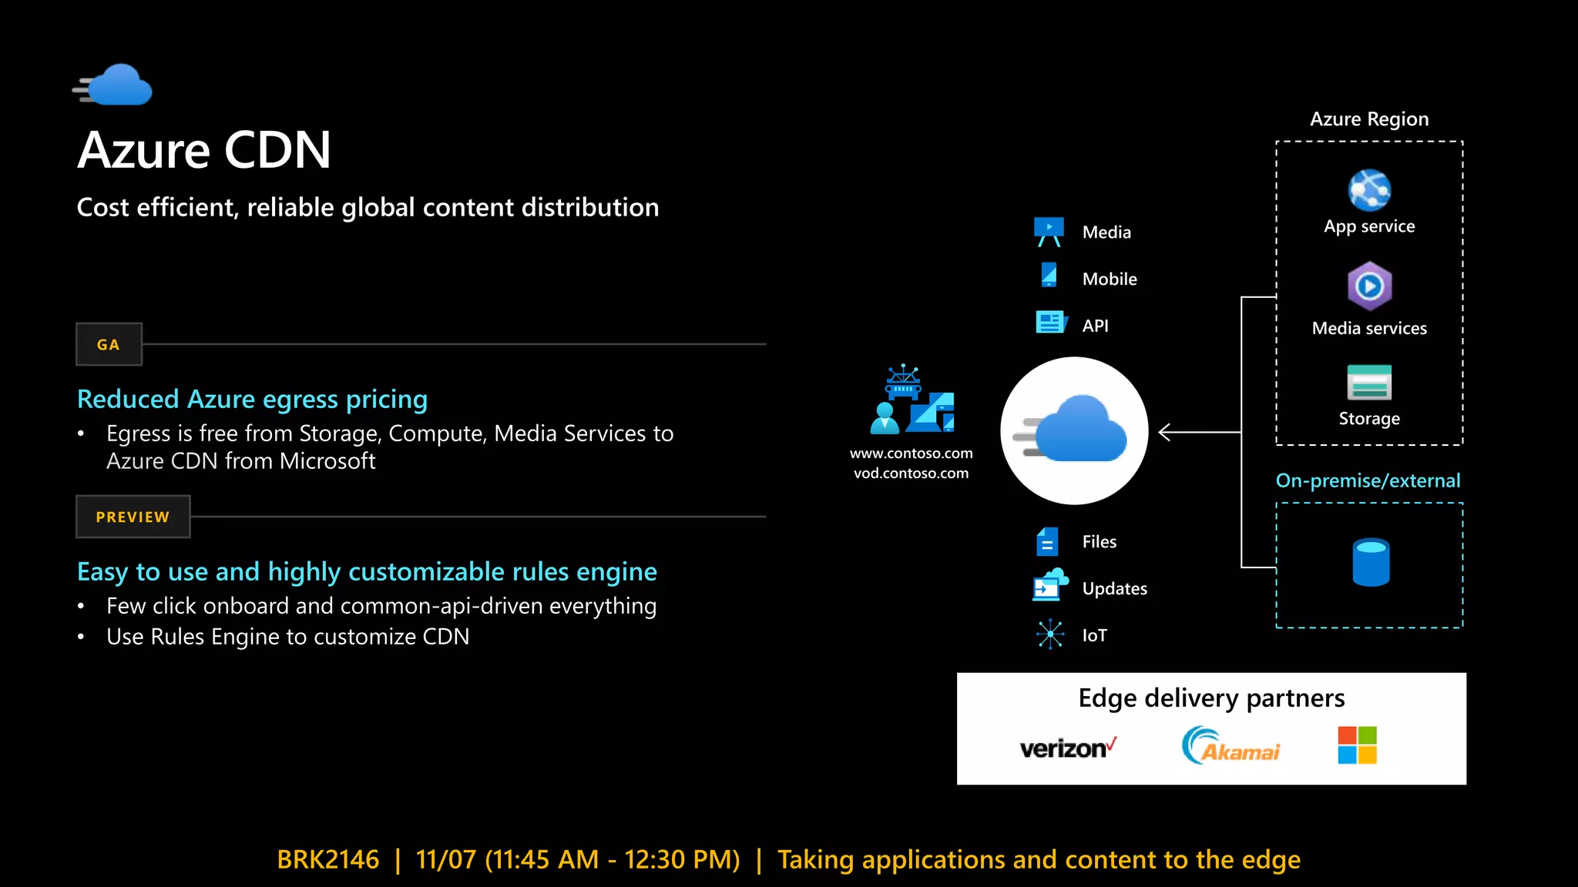Viewport: 1578px width, 887px height.
Task: Click 'Easy to use and highly customizable rules engine'
Action: pyautogui.click(x=367, y=572)
